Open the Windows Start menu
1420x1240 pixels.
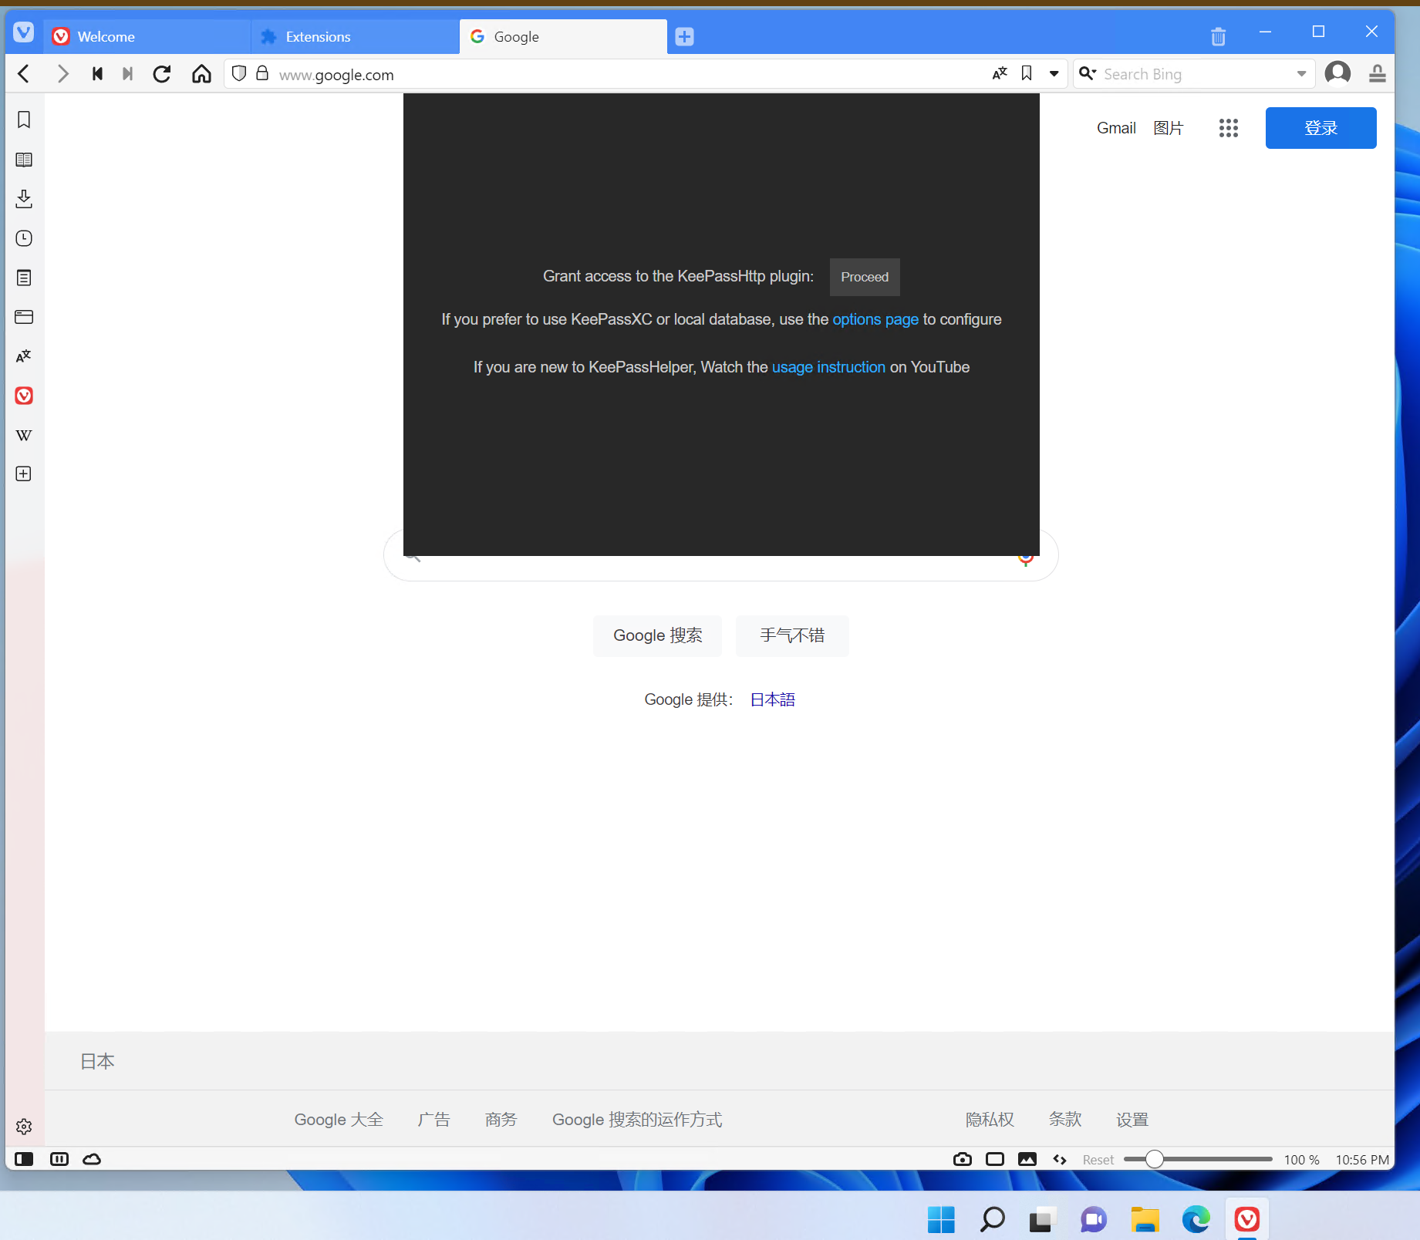(x=941, y=1219)
